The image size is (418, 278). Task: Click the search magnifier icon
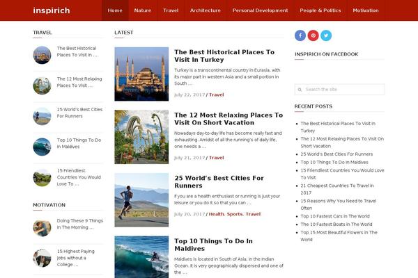(300, 90)
